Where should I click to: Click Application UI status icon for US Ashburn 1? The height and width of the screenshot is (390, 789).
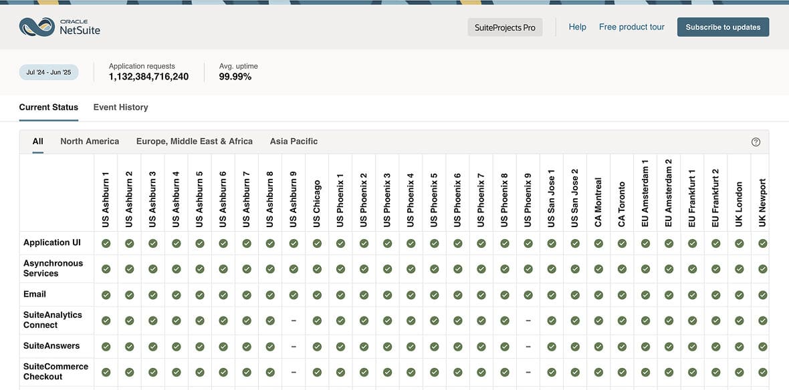(106, 243)
